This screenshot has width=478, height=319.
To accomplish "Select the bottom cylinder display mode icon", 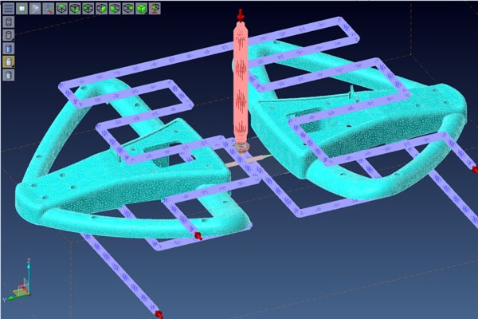I will pos(8,75).
